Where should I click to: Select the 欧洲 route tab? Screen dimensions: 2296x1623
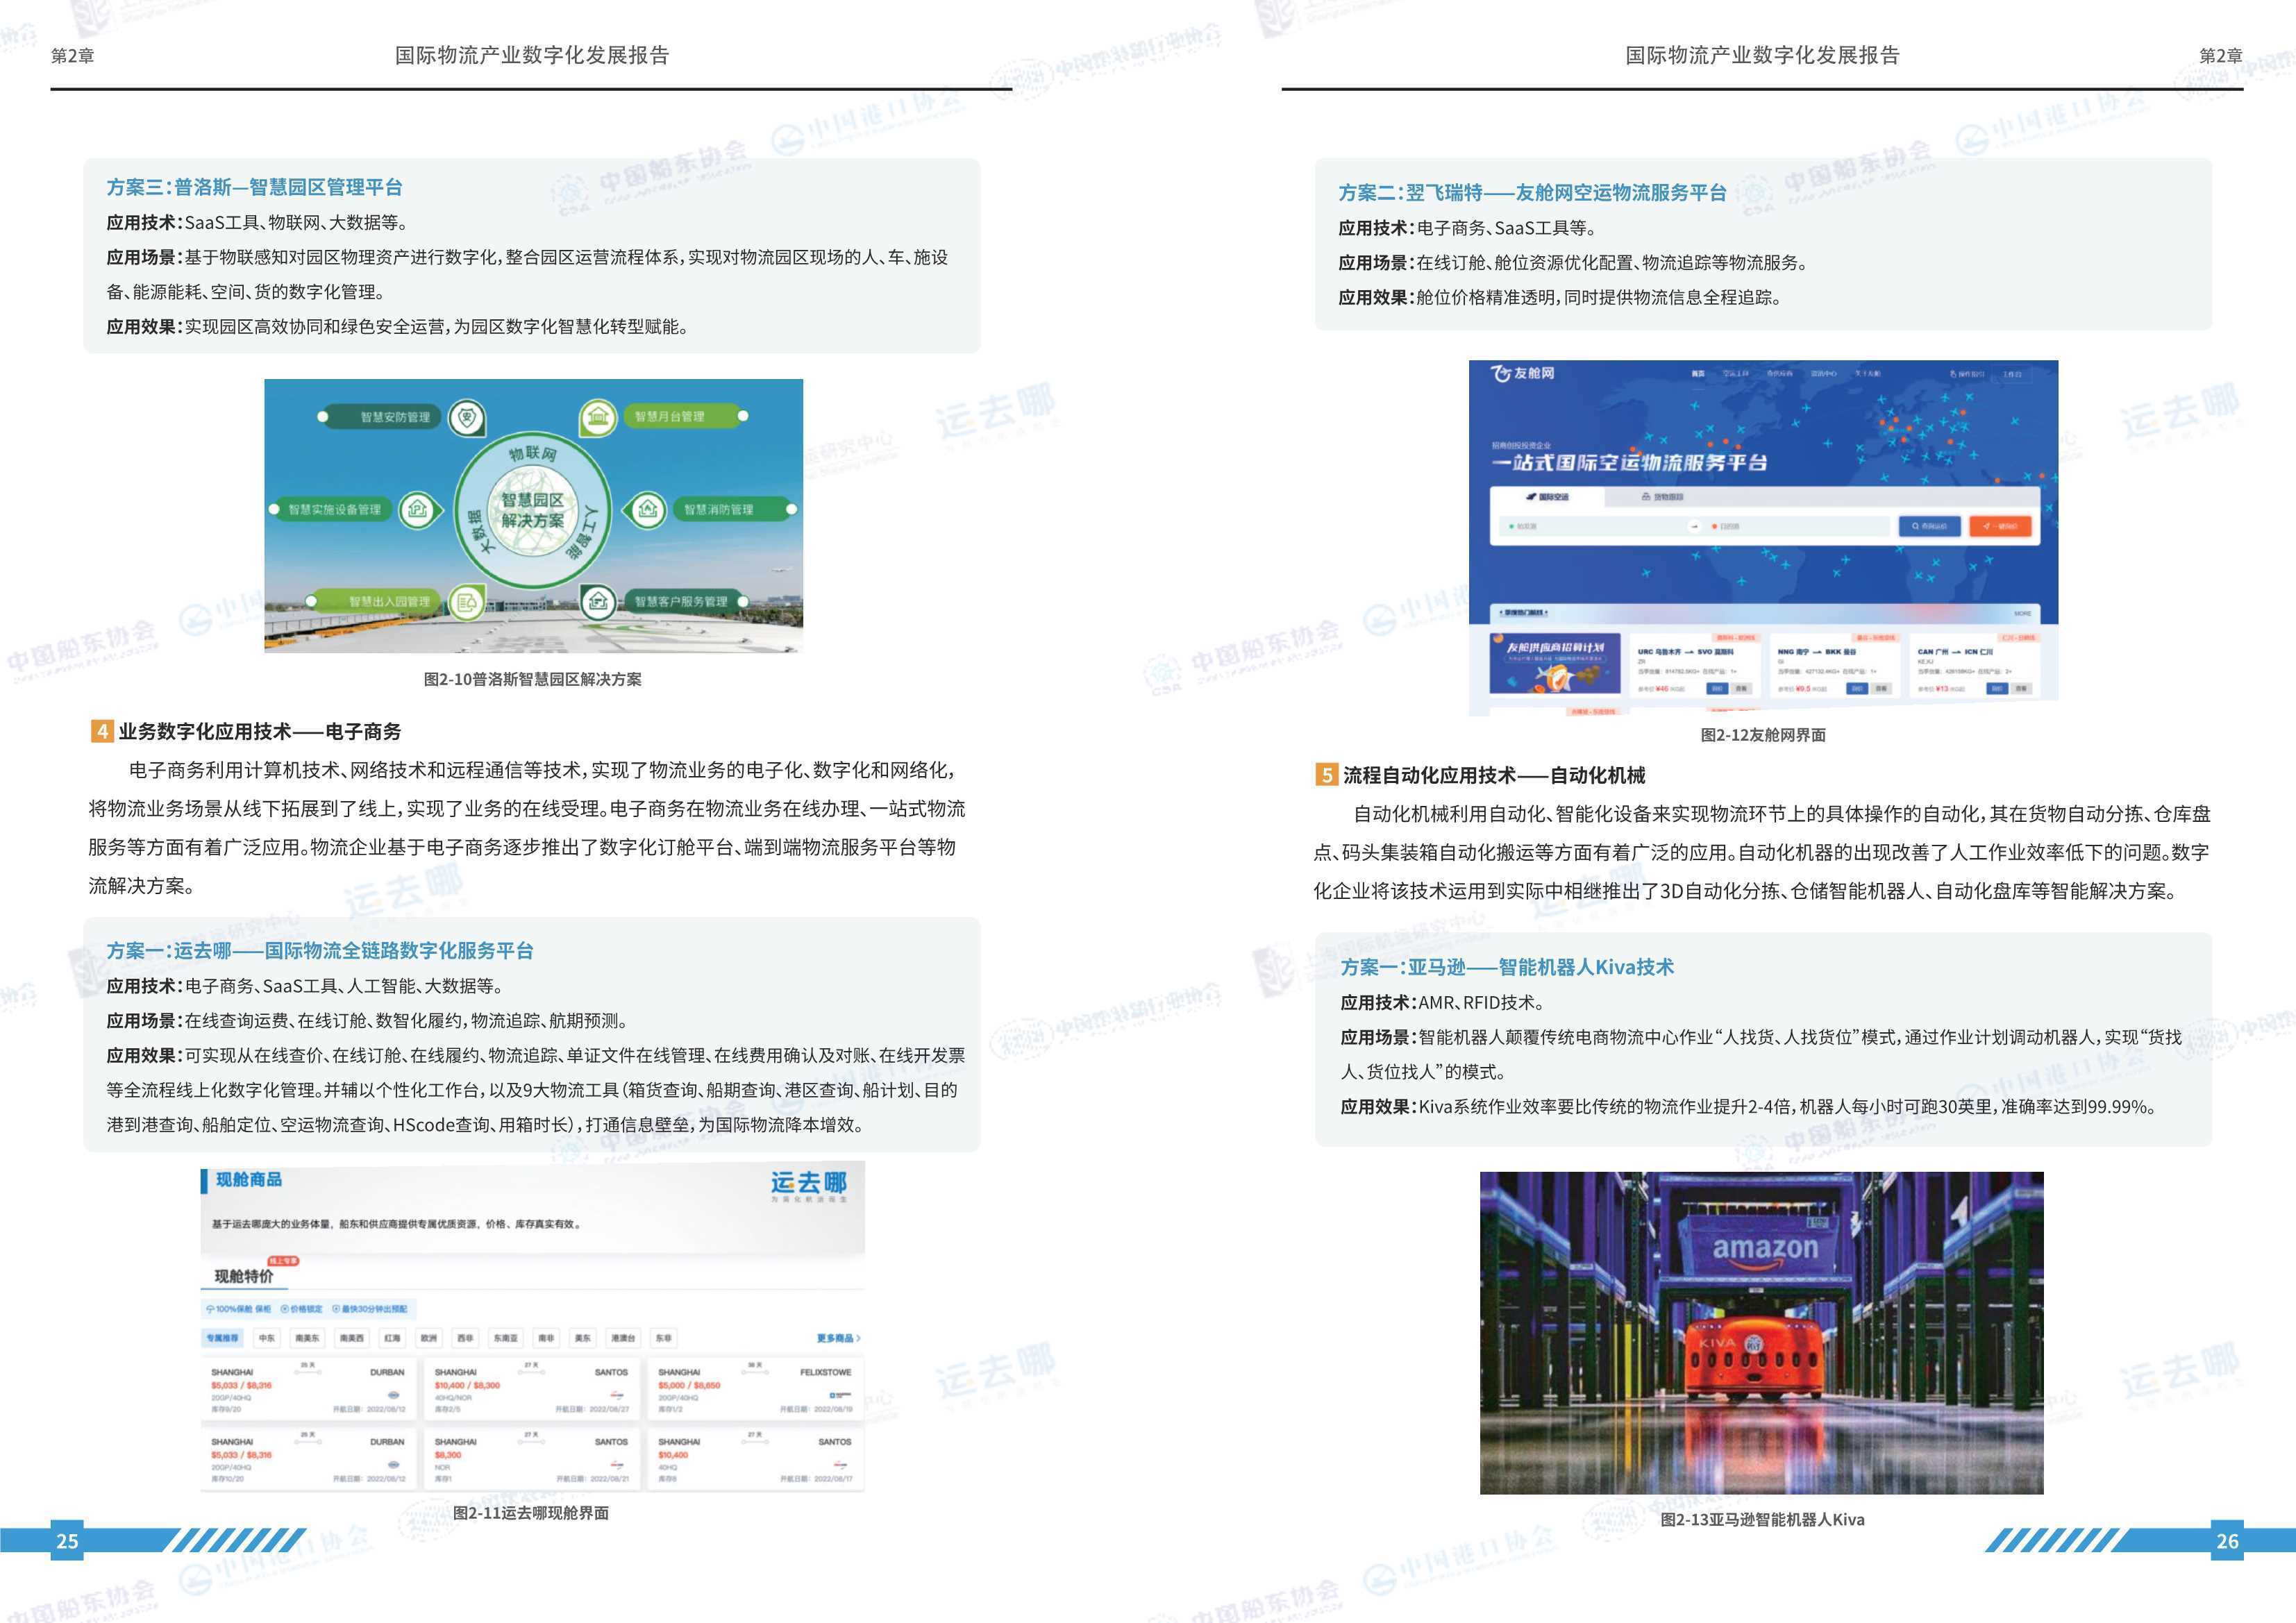click(x=429, y=1338)
